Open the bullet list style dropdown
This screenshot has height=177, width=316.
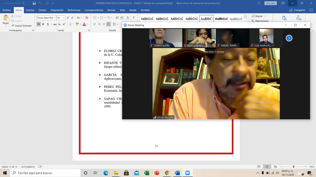click(98, 18)
